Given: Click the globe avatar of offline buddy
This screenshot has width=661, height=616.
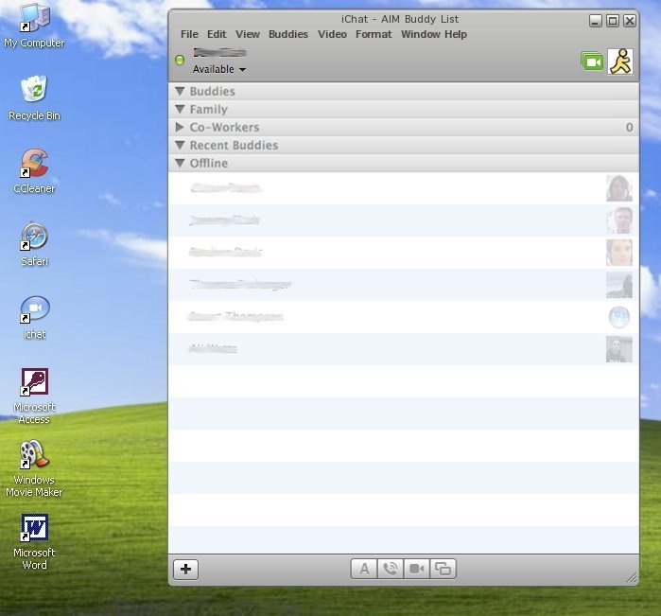Looking at the screenshot, I should click(619, 317).
